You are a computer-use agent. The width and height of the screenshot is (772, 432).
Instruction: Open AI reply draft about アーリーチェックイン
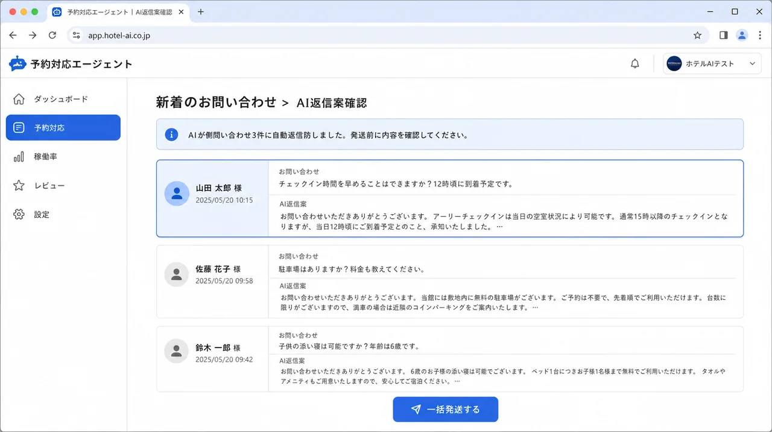[x=504, y=222]
